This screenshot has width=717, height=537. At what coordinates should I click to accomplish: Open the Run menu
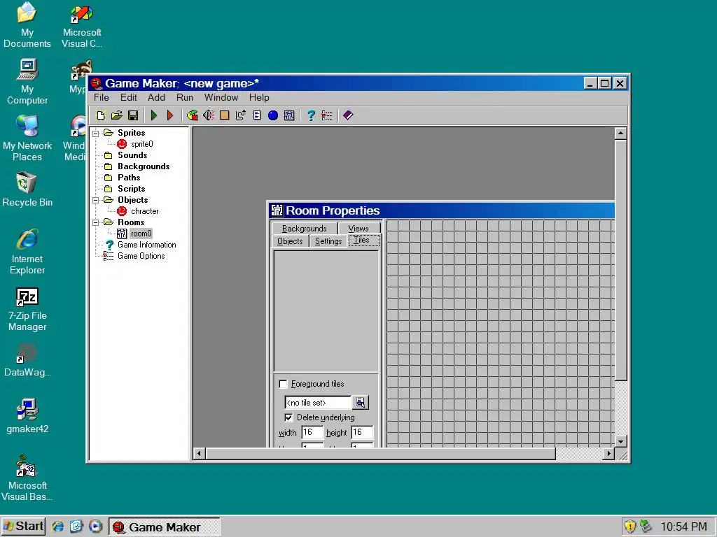[x=185, y=97]
